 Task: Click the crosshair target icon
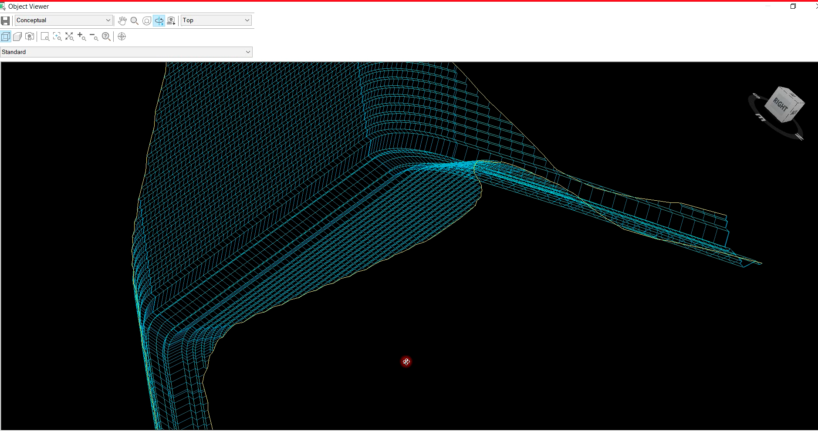(x=122, y=37)
